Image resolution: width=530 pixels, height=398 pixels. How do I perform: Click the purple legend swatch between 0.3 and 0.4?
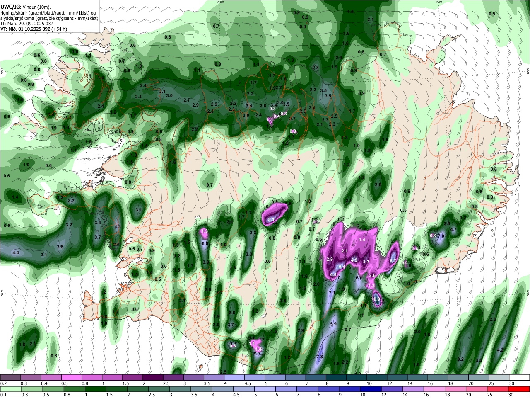click(31, 378)
